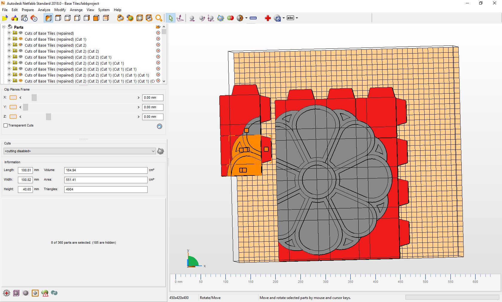This screenshot has width=502, height=302.
Task: Toggle visibility of 'Cuts of Base Tiles (repaired)'
Action: tap(21, 33)
